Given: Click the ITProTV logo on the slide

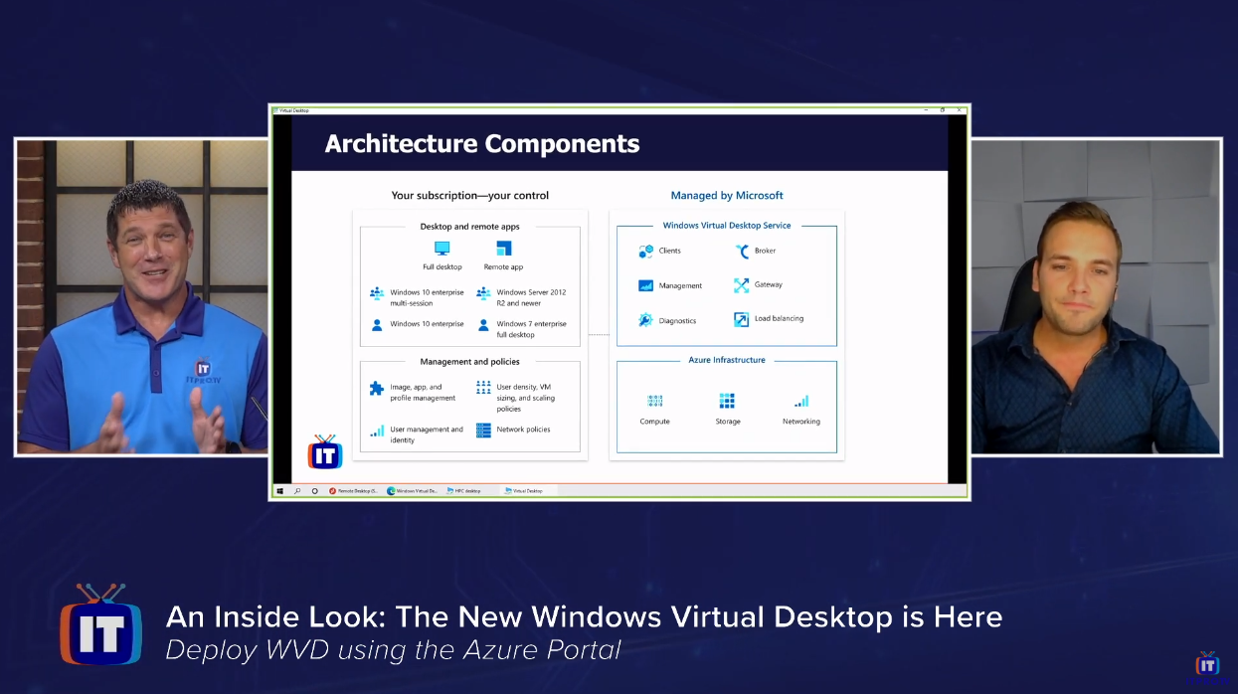Looking at the screenshot, I should [x=324, y=451].
